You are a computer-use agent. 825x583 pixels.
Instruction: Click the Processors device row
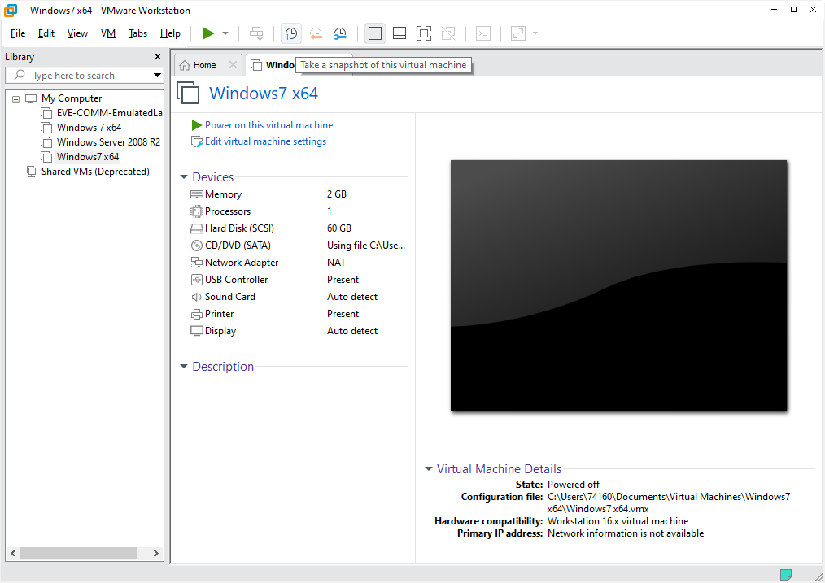tap(298, 211)
